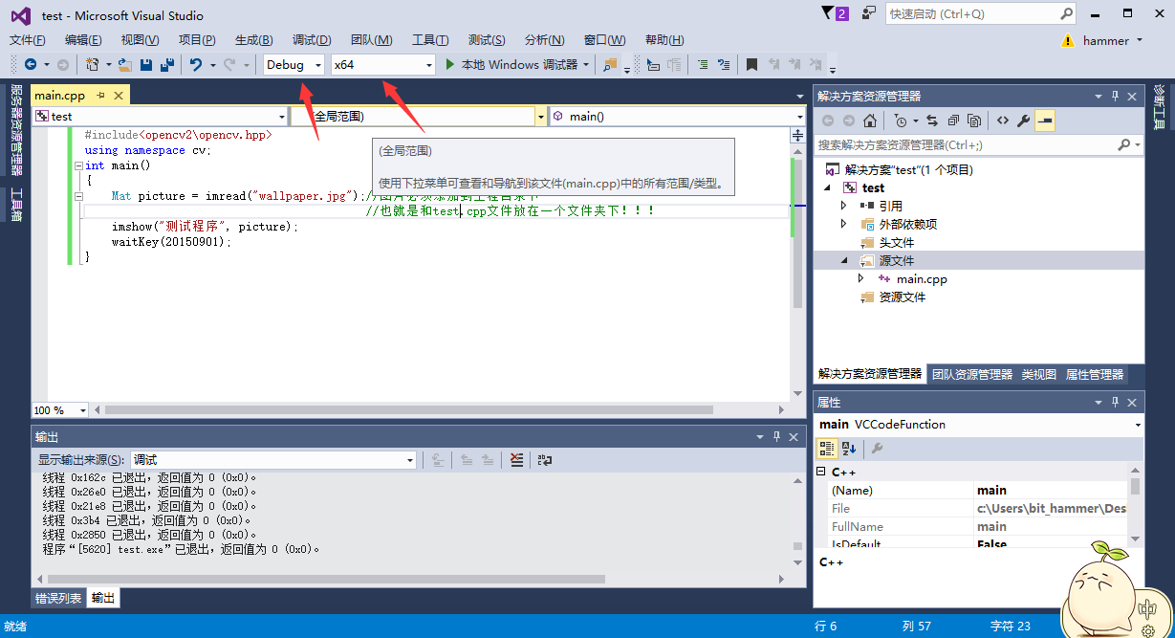The image size is (1175, 638).
Task: Toggle Show All Files icon in Solution Explorer
Action: (974, 121)
